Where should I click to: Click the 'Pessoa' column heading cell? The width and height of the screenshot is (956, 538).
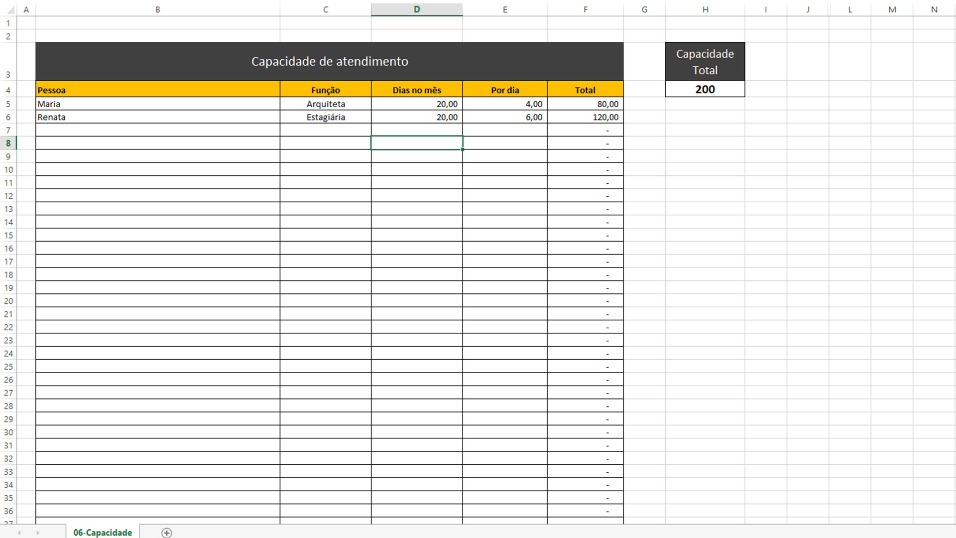pyautogui.click(x=158, y=90)
